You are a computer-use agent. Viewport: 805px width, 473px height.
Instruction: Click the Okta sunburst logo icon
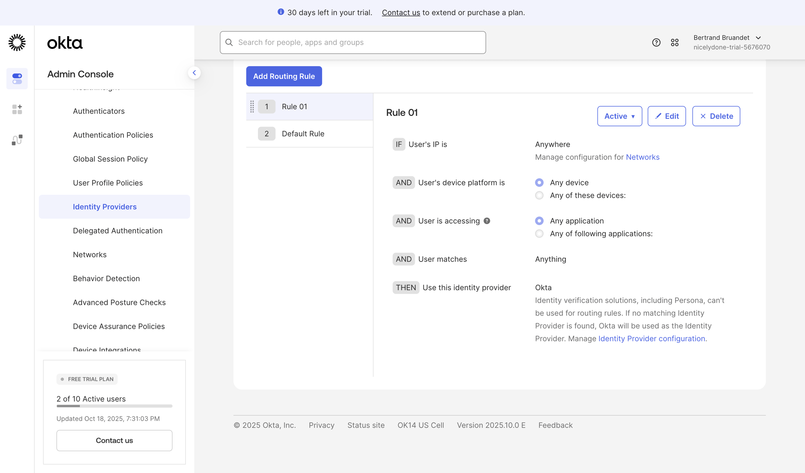17,43
